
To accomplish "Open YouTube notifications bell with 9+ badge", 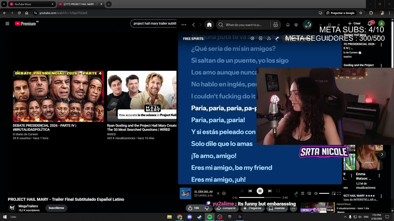I will tap(370, 23).
